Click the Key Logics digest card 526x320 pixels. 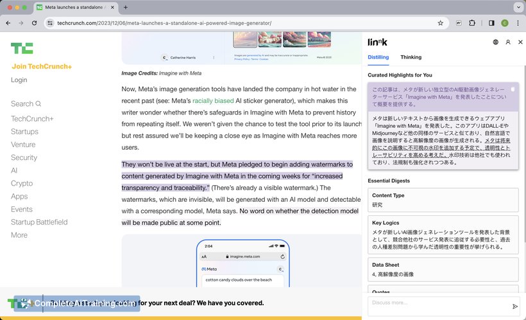(443, 235)
